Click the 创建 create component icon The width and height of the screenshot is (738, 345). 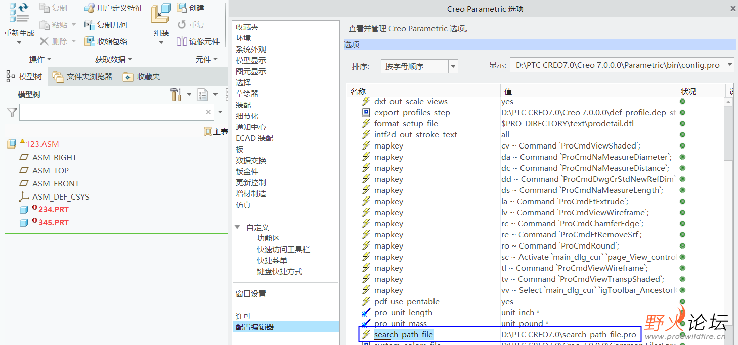click(182, 8)
